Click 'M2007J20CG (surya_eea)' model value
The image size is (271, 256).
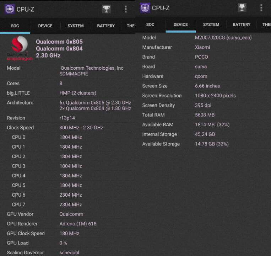[223, 38]
